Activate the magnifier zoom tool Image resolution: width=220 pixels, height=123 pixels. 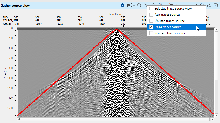(x=139, y=5)
